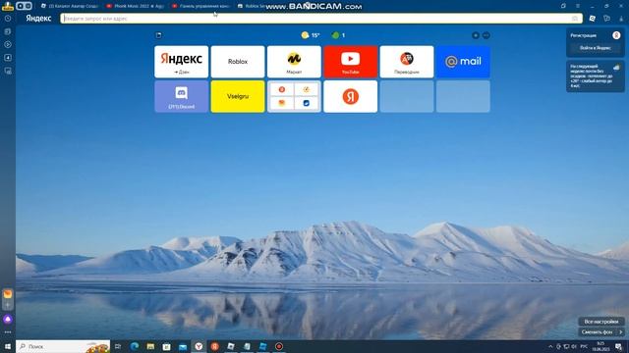Viewport: 629px width, 353px height.
Task: Show hidden system tray icons
Action: coord(550,346)
